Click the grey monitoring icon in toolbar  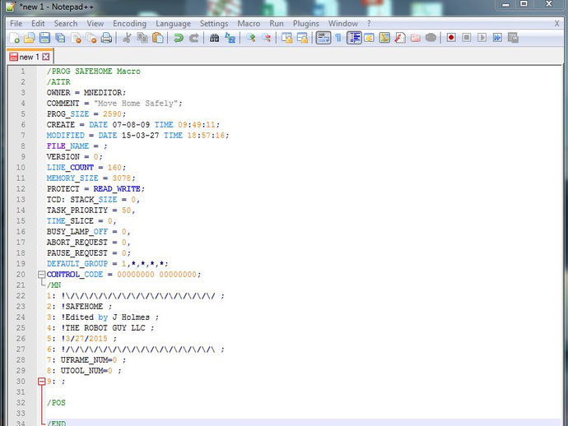point(431,38)
